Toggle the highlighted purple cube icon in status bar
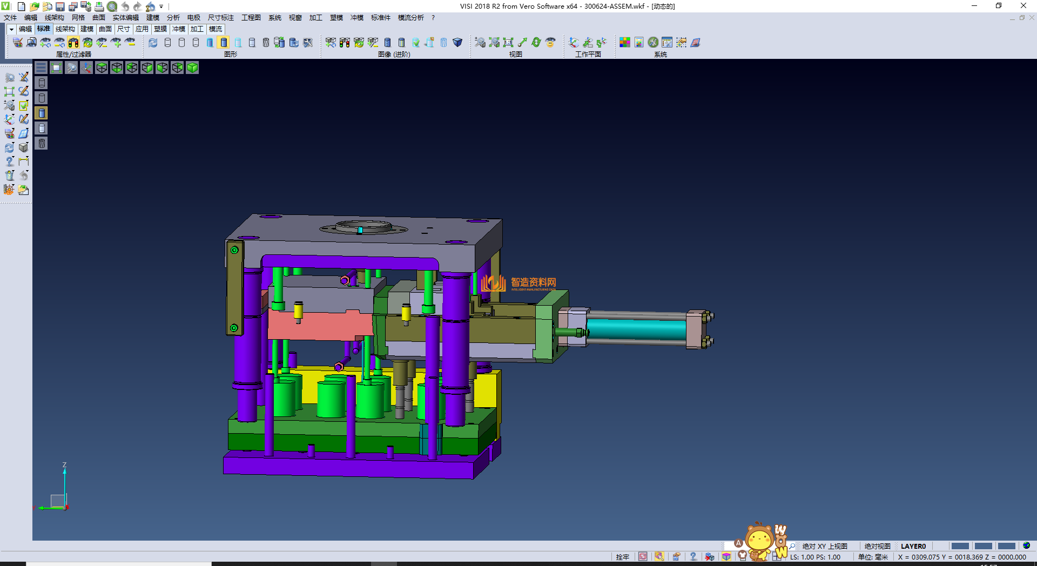 click(726, 557)
